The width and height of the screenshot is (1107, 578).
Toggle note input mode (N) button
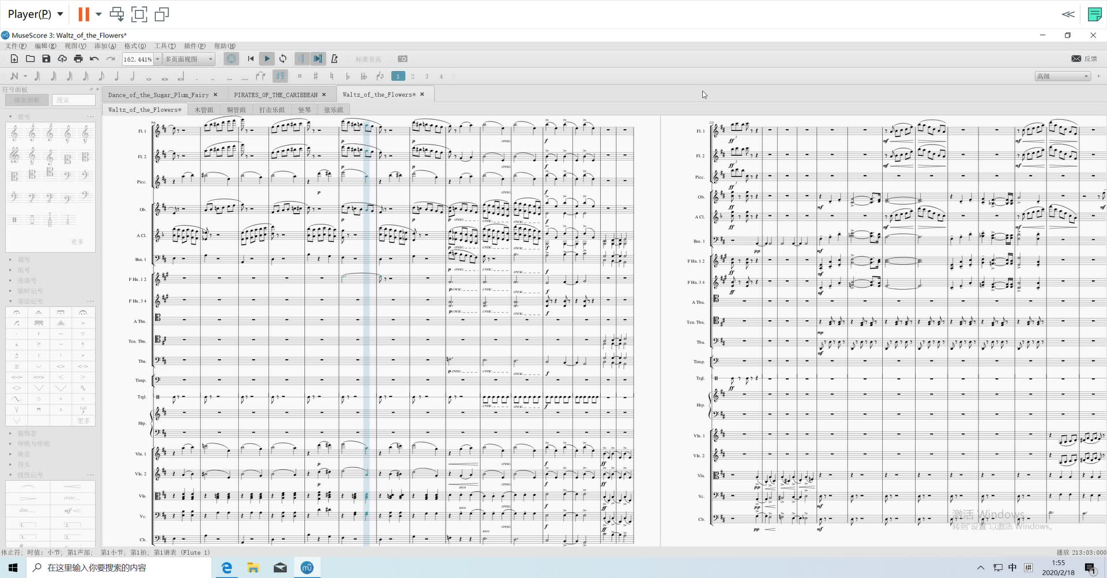pyautogui.click(x=14, y=76)
